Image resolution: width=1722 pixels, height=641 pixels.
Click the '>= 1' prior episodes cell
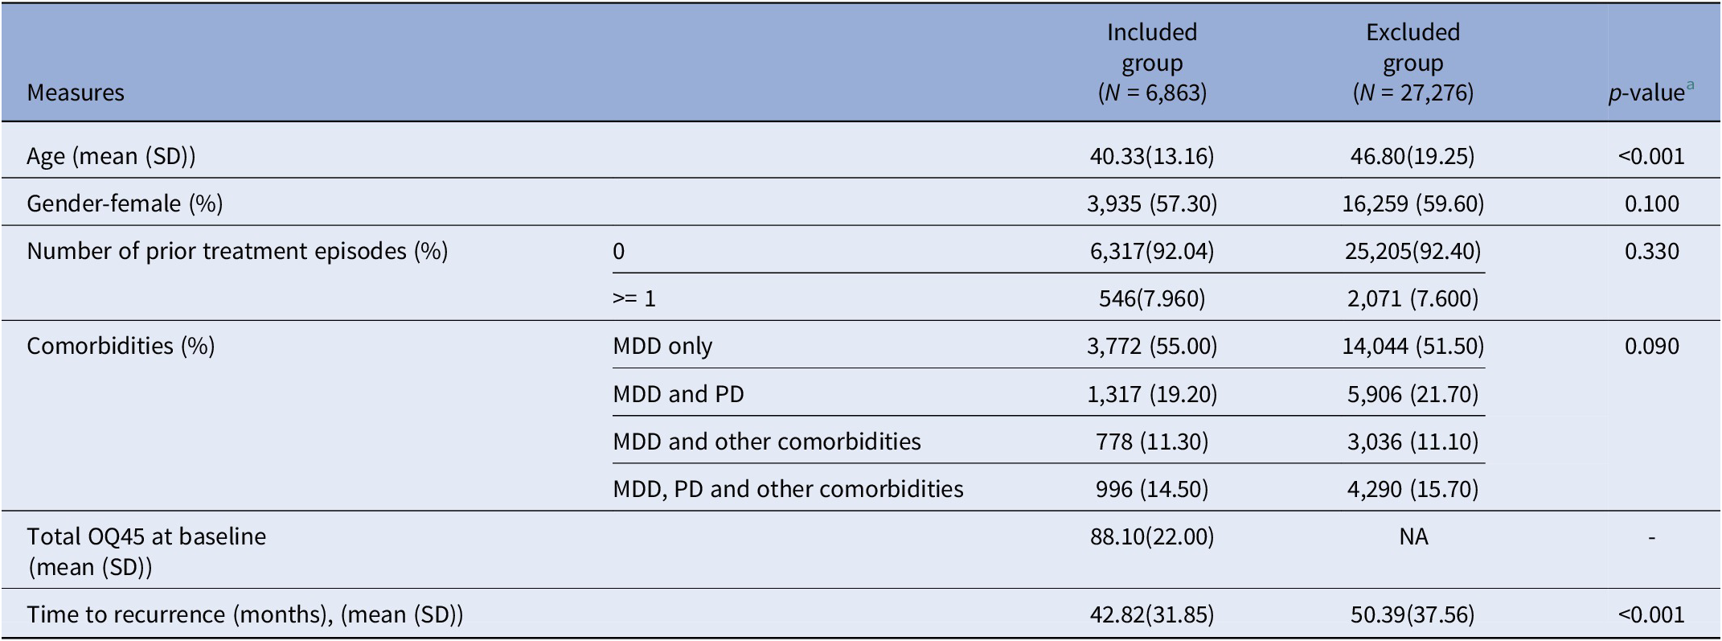pos(634,299)
